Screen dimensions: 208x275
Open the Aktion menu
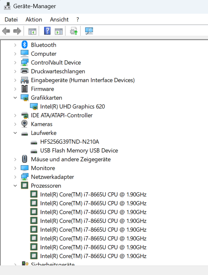34,20
